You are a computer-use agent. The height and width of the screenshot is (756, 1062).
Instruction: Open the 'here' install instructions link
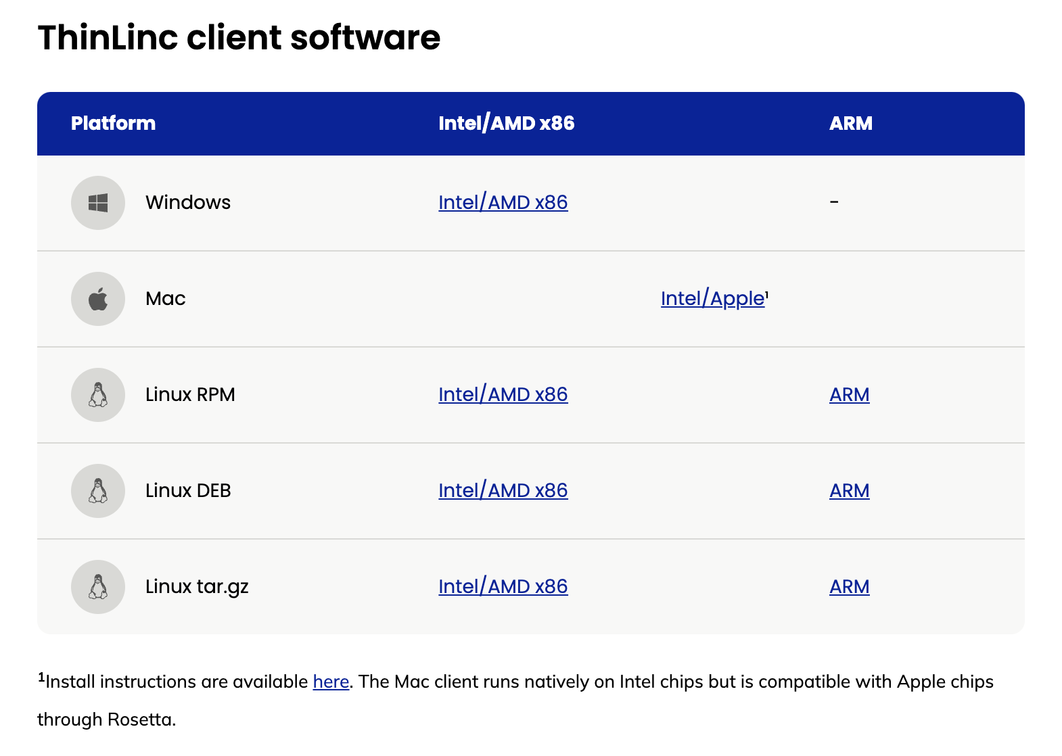331,682
